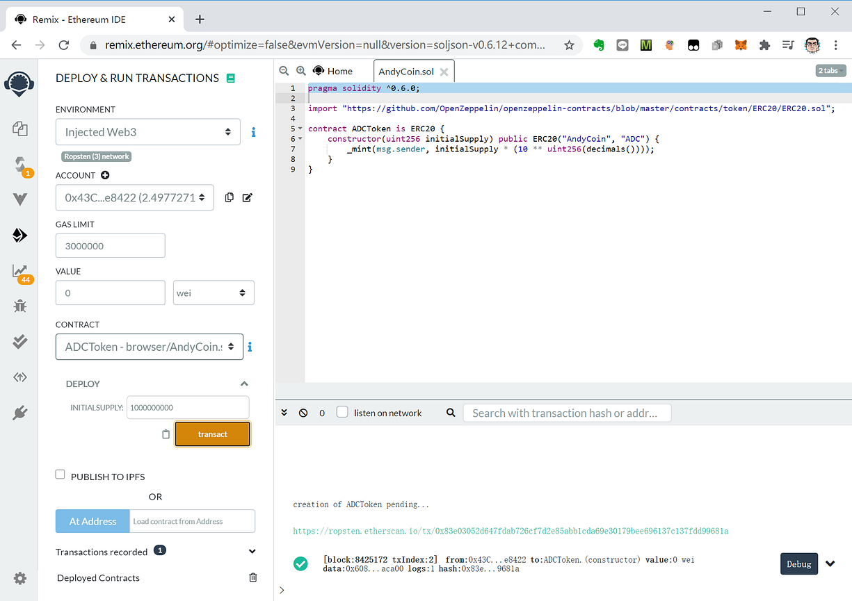Screen dimensions: 852x601
Task: Copy account address to clipboard
Action: (229, 197)
